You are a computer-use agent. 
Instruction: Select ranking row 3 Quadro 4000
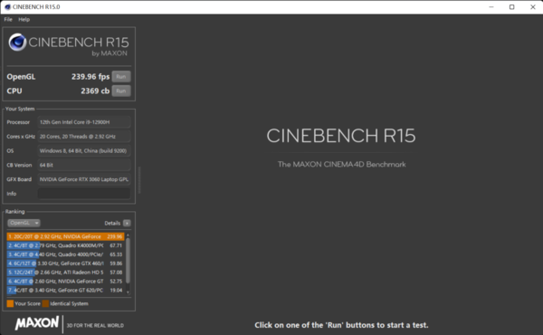tap(65, 254)
